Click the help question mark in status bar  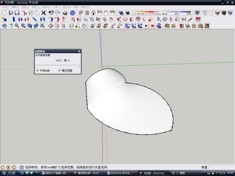(22, 168)
